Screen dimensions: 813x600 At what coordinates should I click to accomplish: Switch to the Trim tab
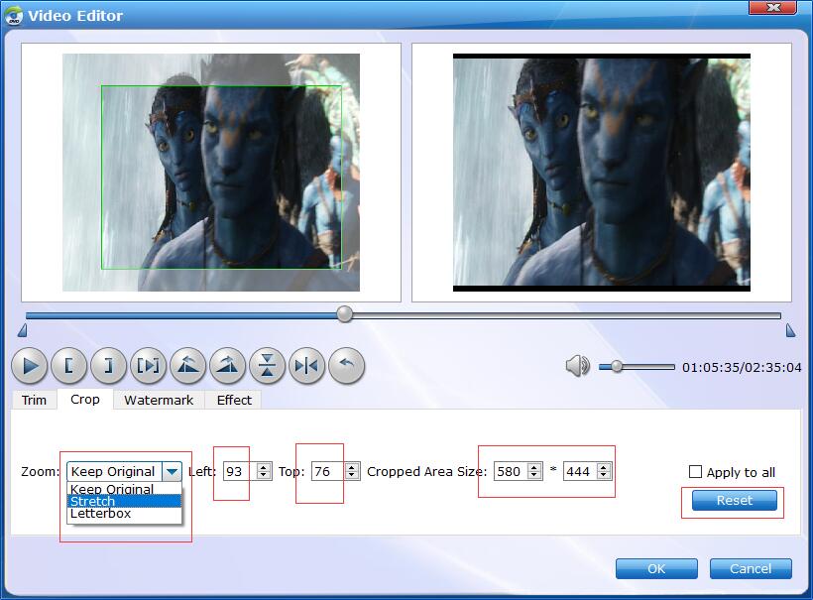point(35,400)
